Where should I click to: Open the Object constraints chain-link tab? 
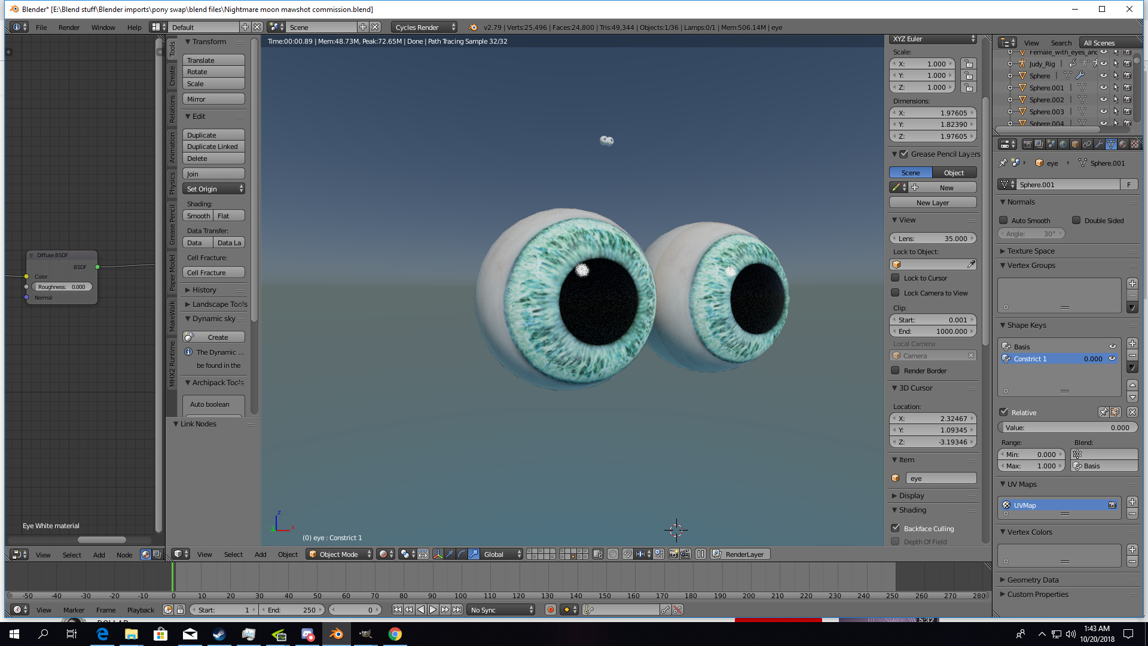(x=1087, y=144)
